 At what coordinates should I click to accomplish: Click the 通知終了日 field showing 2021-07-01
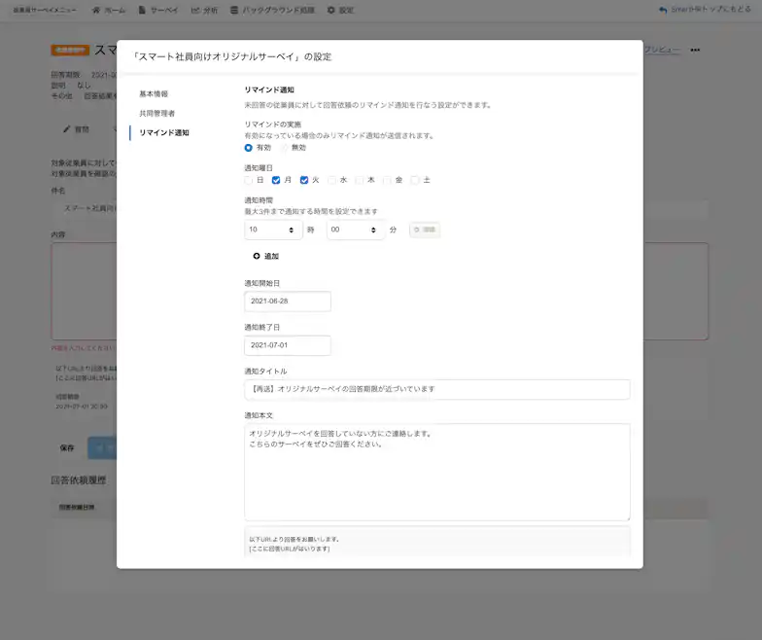click(288, 345)
